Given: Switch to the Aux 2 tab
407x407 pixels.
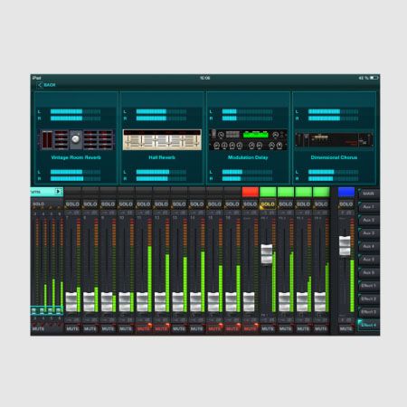Looking at the screenshot, I should click(x=369, y=220).
